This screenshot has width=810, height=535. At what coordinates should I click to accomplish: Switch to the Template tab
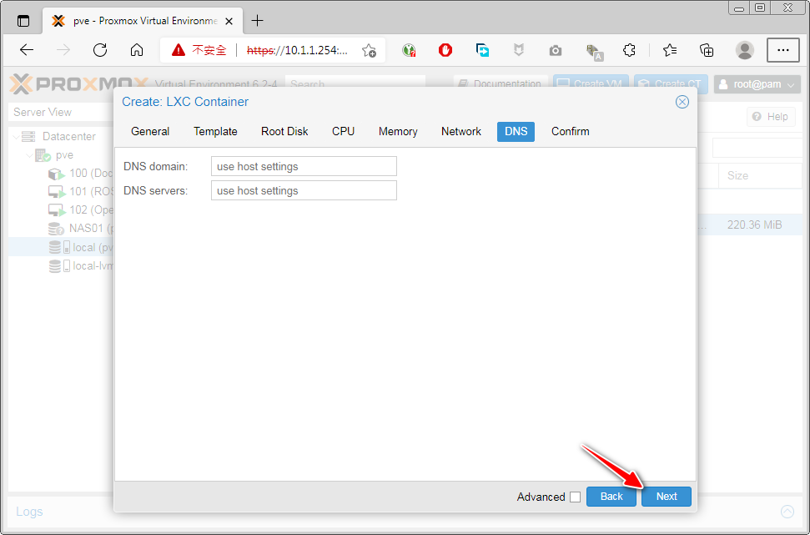point(215,131)
